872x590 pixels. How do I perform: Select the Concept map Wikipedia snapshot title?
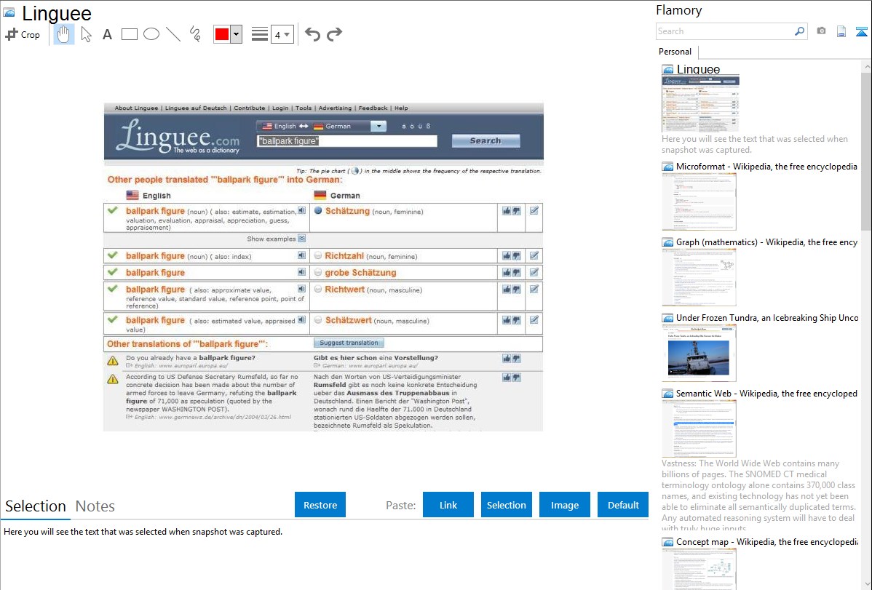pos(766,541)
